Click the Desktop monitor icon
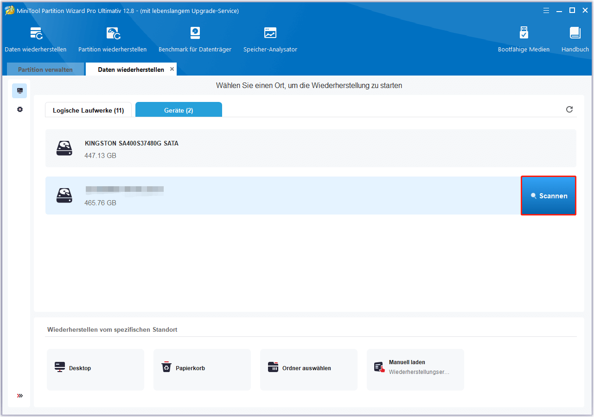 pyautogui.click(x=60, y=367)
